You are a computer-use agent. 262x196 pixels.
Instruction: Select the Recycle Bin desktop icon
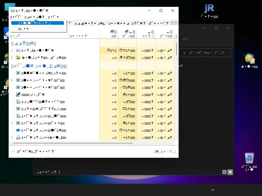(249, 158)
